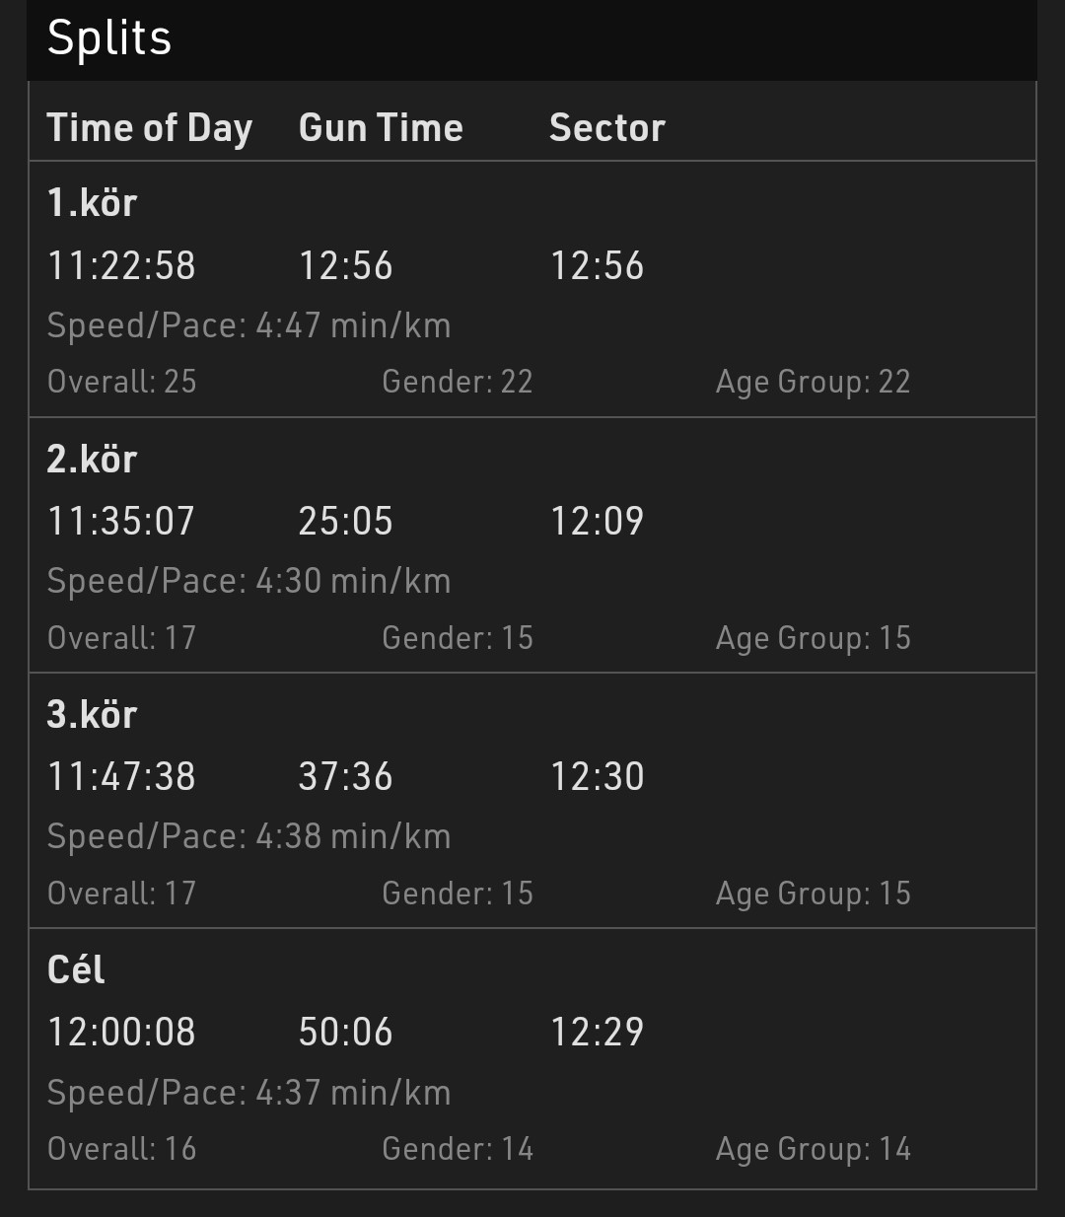
Task: Select the Sector column header
Action: (x=606, y=128)
